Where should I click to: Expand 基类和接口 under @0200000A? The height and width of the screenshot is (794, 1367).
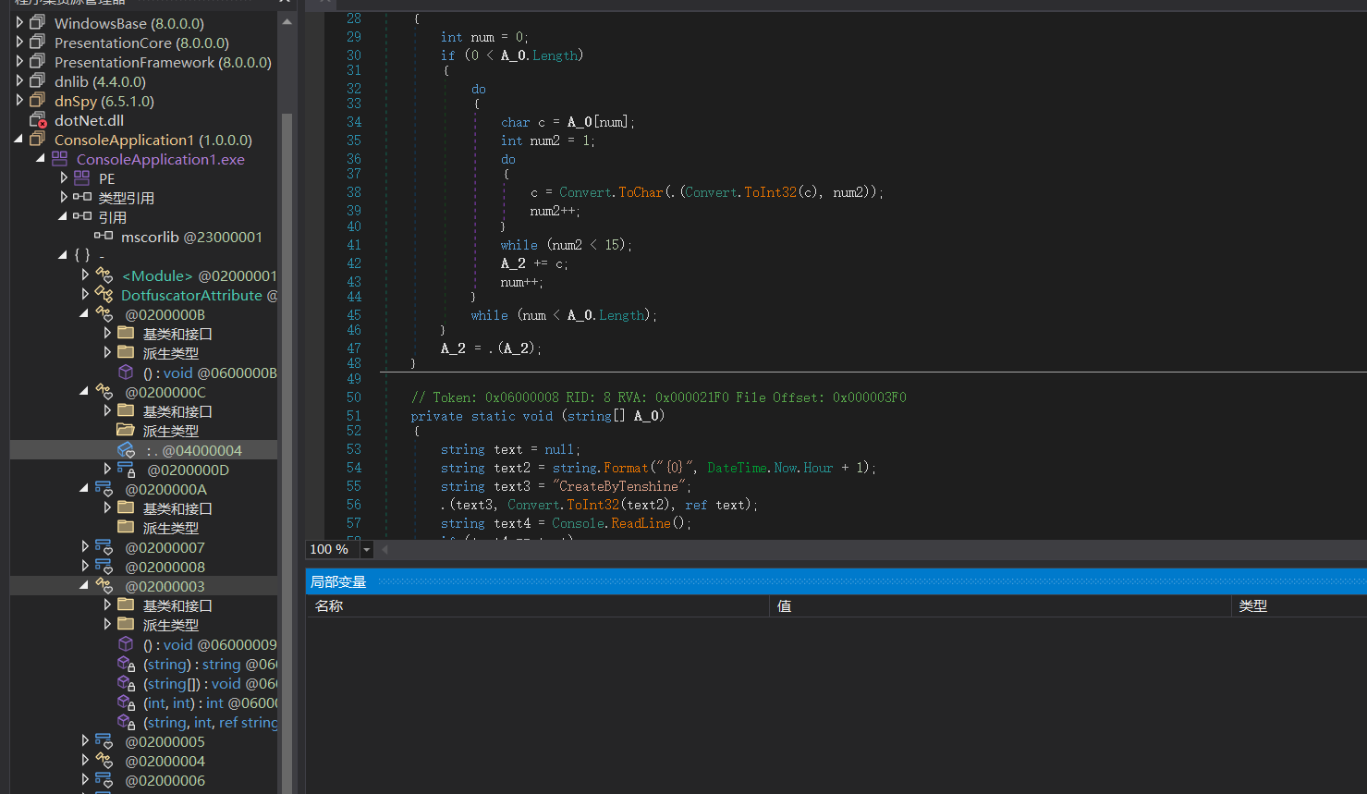(107, 507)
